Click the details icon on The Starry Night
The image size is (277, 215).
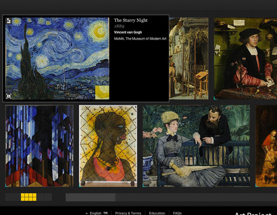pyautogui.click(x=9, y=21)
